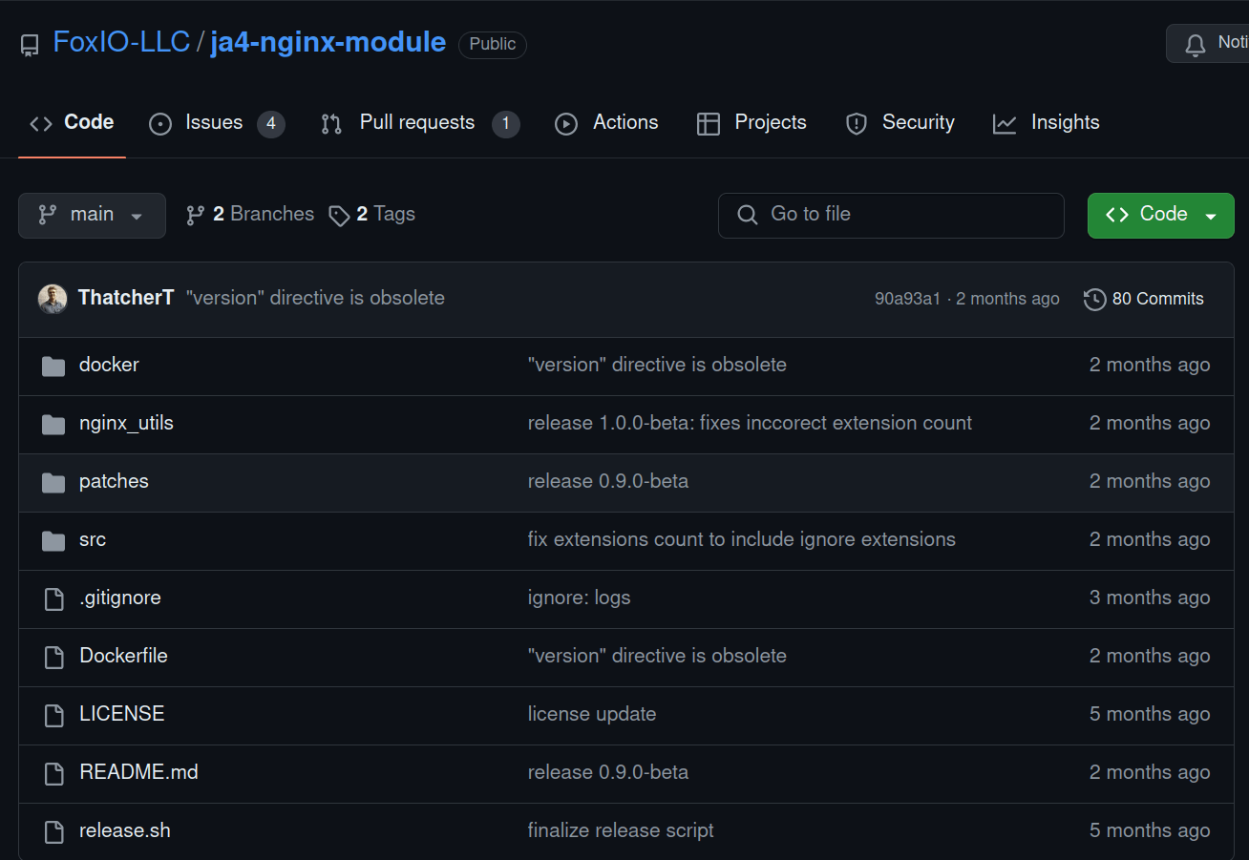View the 2 Tags link
Image resolution: width=1249 pixels, height=860 pixels.
[371, 215]
